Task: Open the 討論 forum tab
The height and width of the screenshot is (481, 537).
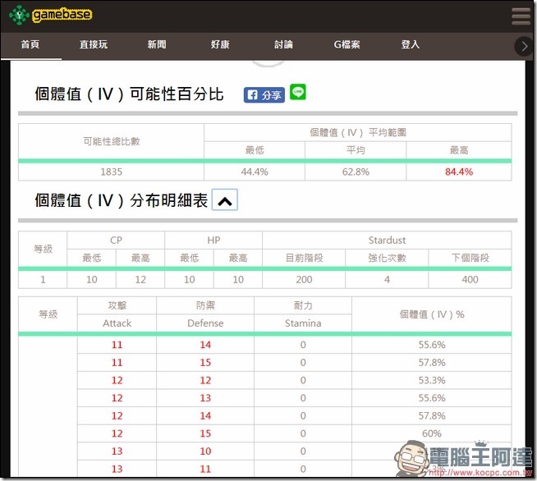Action: click(x=283, y=44)
